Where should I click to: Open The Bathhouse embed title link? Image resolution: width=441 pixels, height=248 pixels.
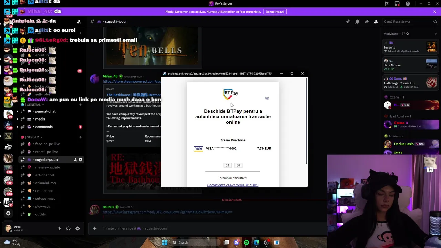133,95
